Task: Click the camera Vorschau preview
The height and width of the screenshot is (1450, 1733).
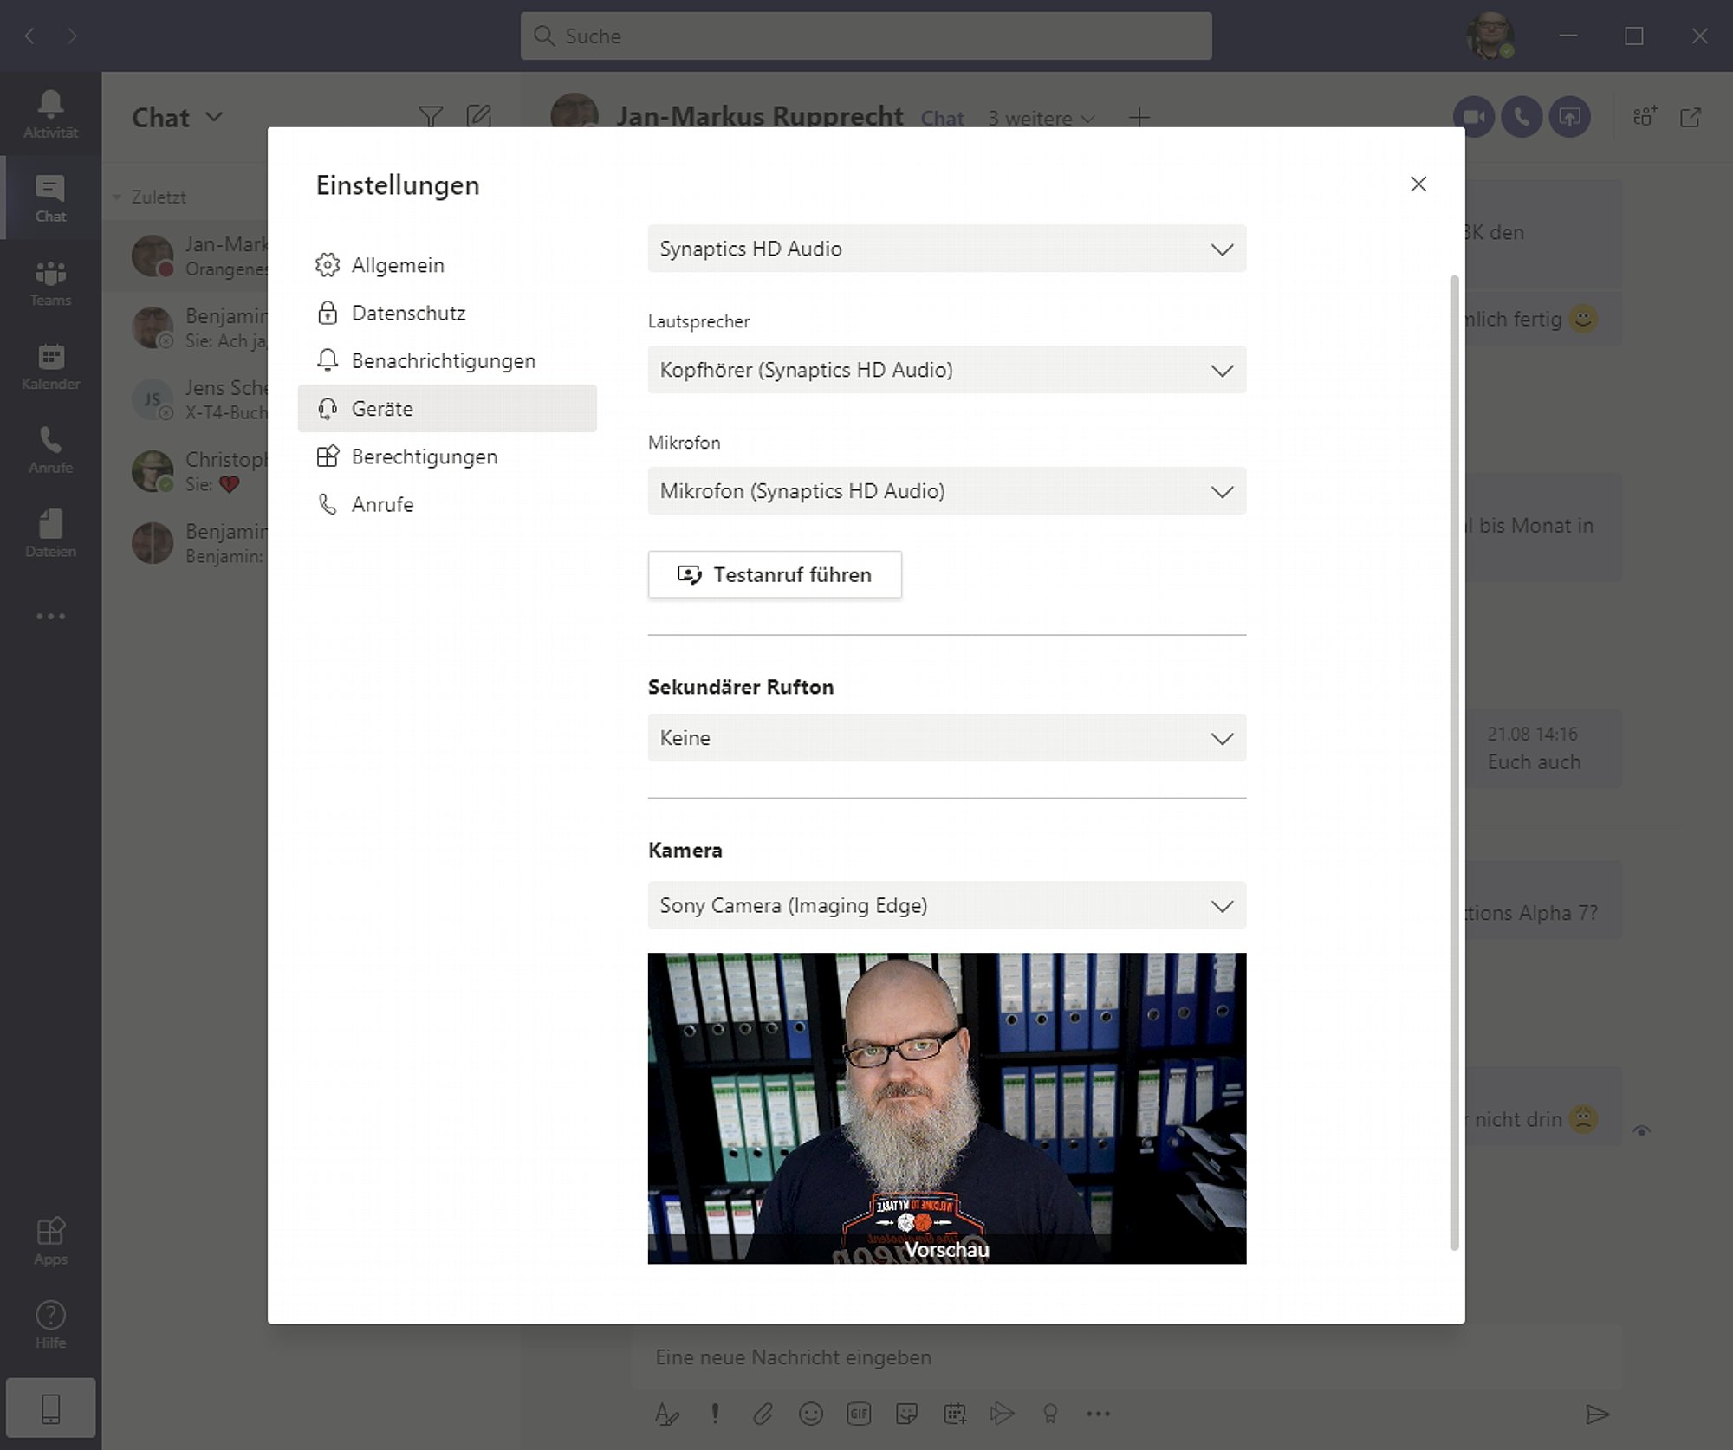Action: click(x=947, y=1108)
